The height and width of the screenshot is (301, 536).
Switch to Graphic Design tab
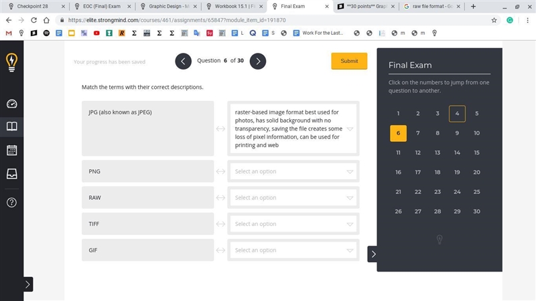pyautogui.click(x=167, y=6)
